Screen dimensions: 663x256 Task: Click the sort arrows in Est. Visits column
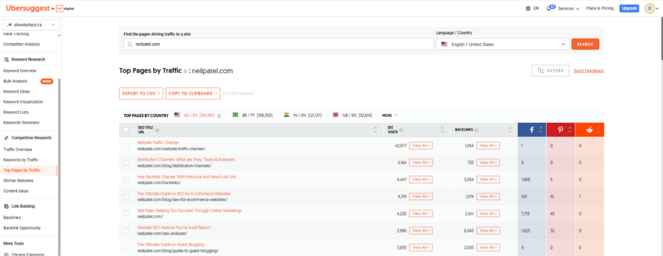[443, 130]
